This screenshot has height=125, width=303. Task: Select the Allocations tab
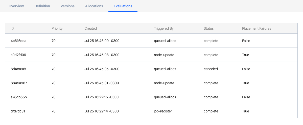(x=94, y=6)
